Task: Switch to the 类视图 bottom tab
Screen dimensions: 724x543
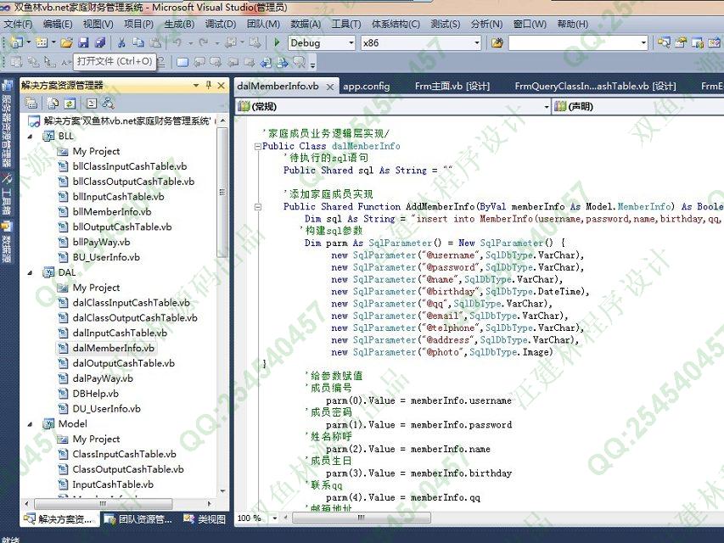Action: click(205, 519)
